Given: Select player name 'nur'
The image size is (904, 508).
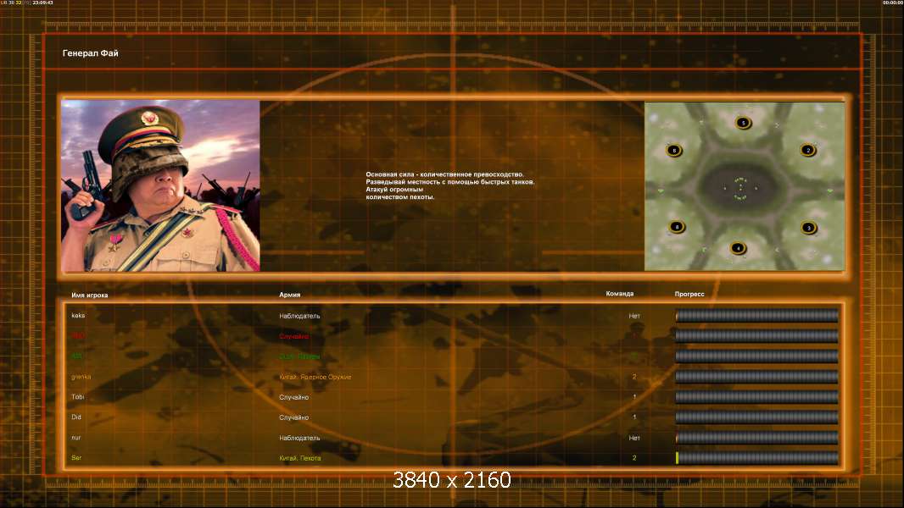Looking at the screenshot, I should (75, 438).
